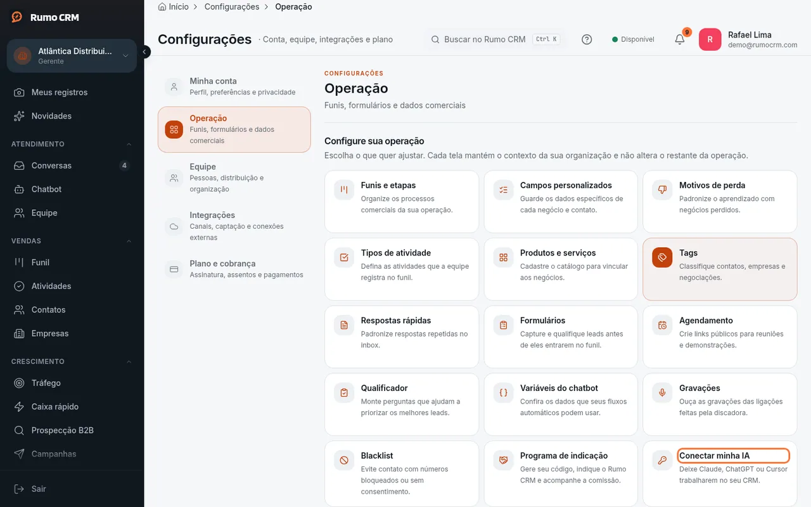Click the Agendamento calendar icon

662,325
